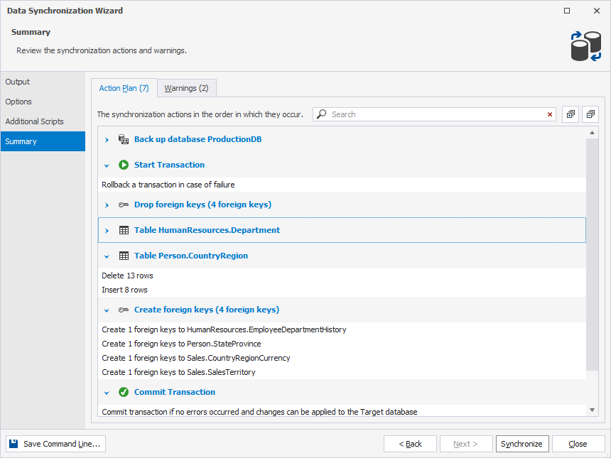The height and width of the screenshot is (458, 611).
Task: Switch to the Warnings (2) tab
Action: click(x=186, y=88)
